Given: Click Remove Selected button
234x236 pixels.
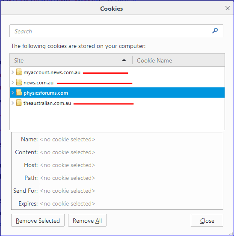Looking at the screenshot, I should click(x=38, y=220).
